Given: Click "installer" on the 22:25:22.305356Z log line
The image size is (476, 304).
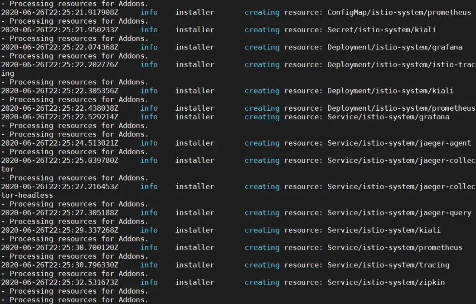Looking at the screenshot, I should click(194, 91).
